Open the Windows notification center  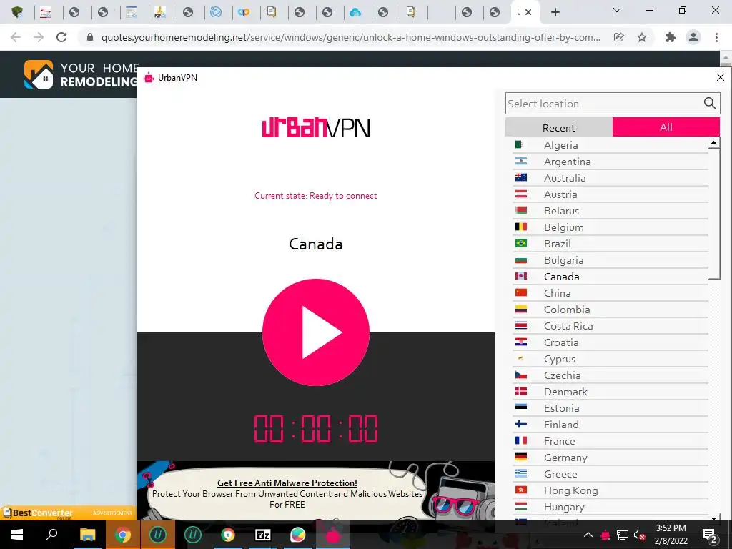710,535
